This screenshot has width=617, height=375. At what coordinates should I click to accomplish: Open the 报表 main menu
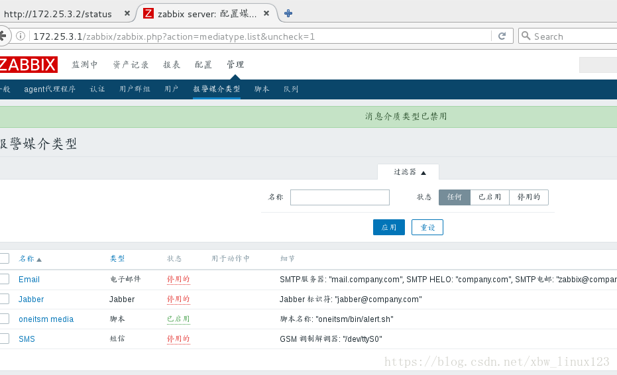[172, 64]
